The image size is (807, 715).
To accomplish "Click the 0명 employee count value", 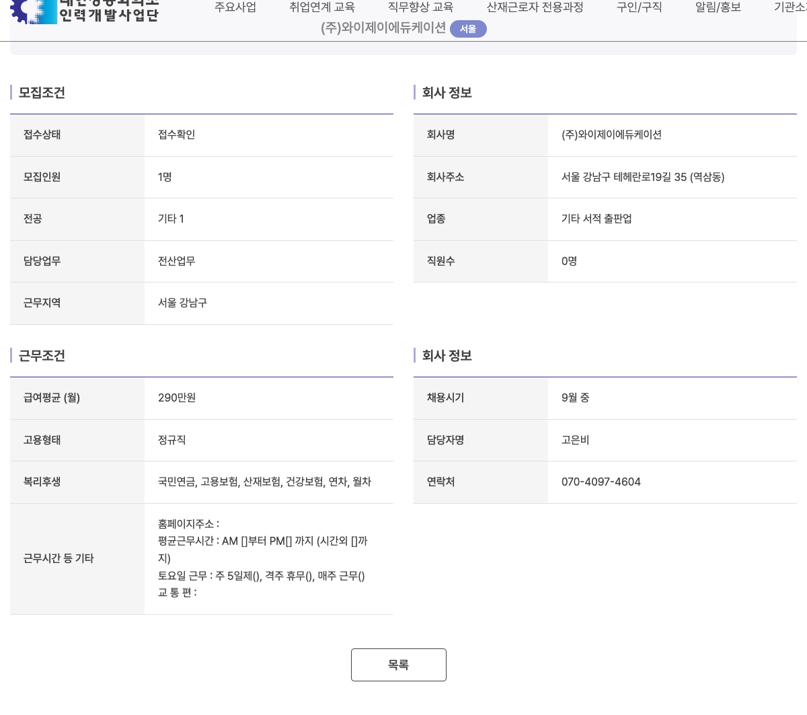I will tap(569, 261).
